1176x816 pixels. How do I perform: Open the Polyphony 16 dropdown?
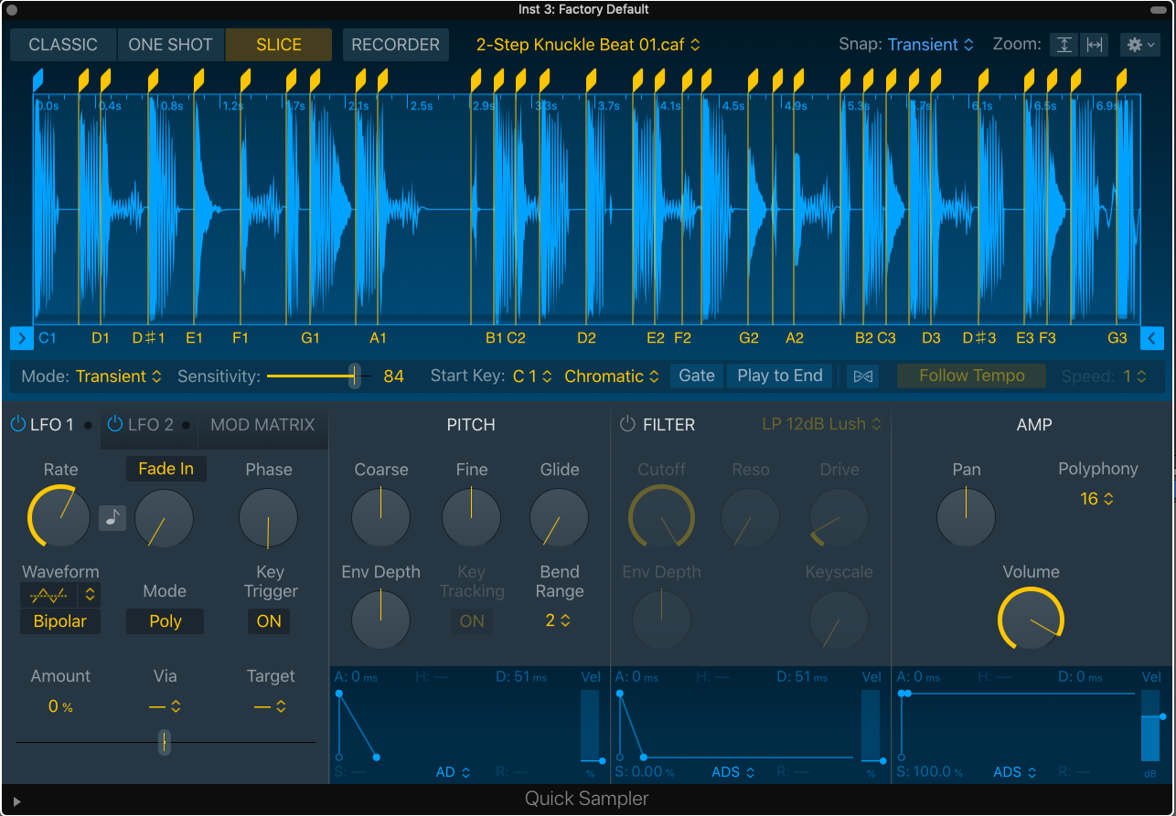point(1097,499)
